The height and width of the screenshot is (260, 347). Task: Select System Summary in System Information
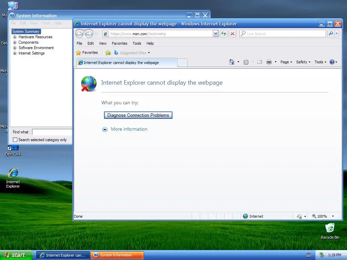click(x=26, y=31)
